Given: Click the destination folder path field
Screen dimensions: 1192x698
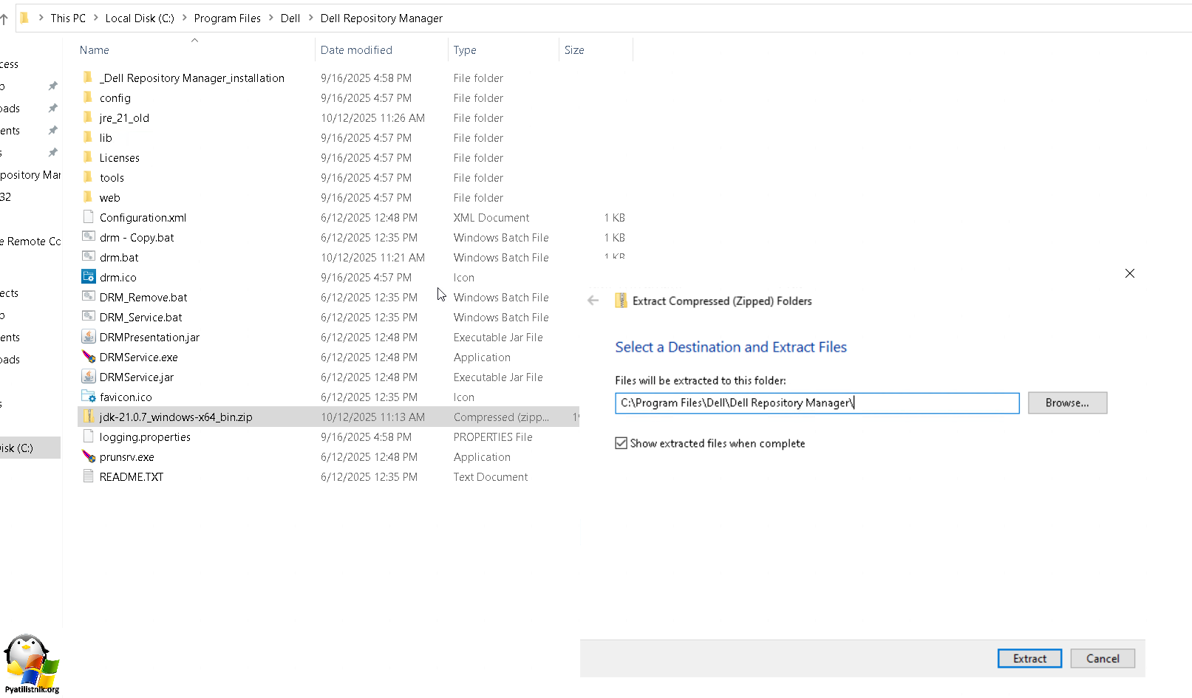Looking at the screenshot, I should pyautogui.click(x=817, y=403).
